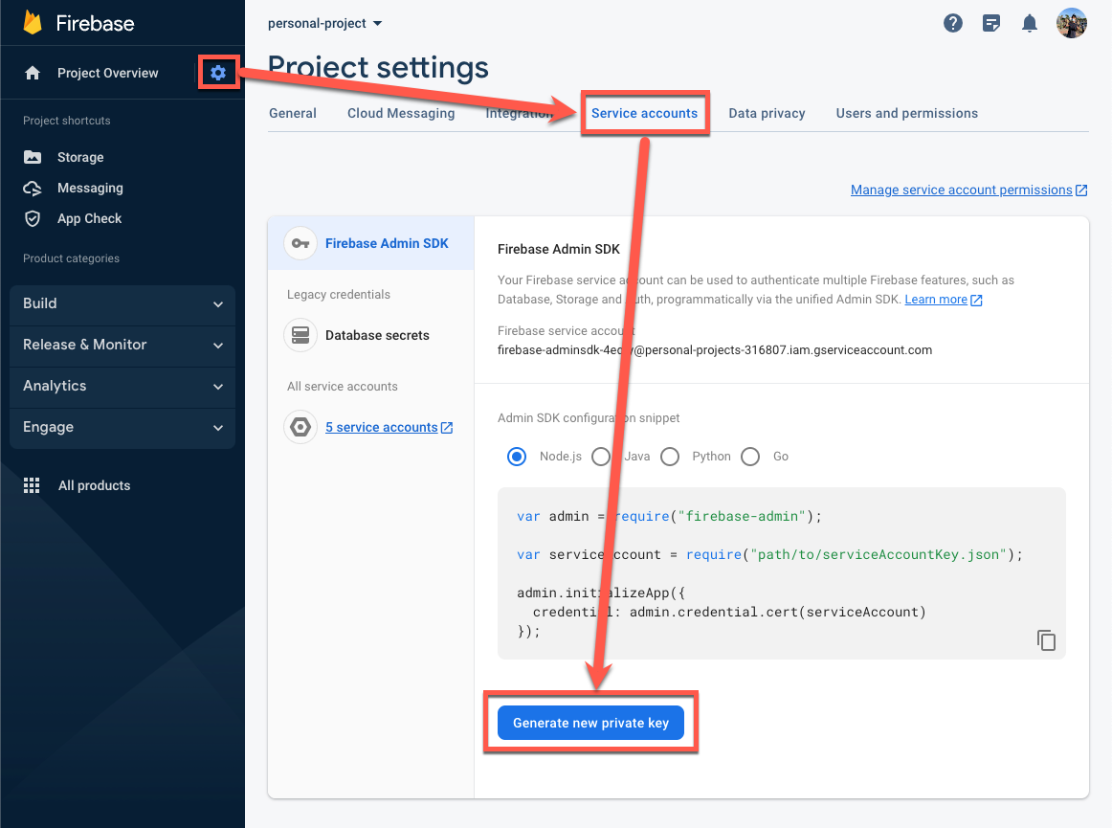The height and width of the screenshot is (828, 1112).
Task: Click the Messaging cloud icon
Action: pyautogui.click(x=33, y=188)
